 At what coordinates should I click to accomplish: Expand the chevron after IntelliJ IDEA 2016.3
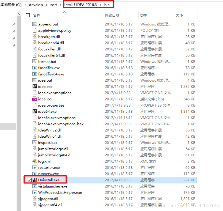(x=101, y=5)
